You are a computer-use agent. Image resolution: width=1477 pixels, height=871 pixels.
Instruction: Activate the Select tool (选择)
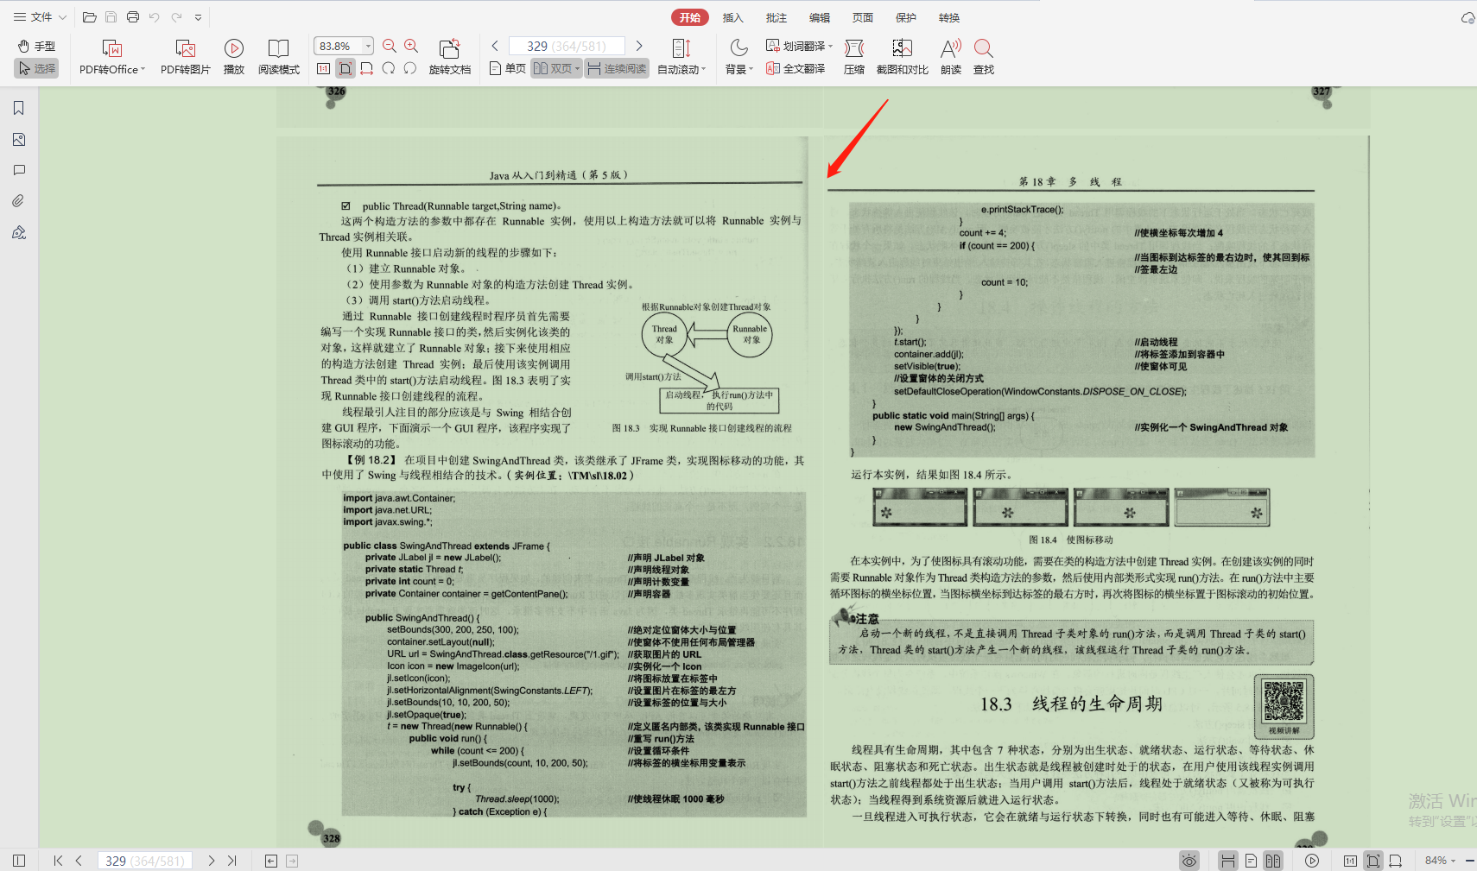pos(36,68)
